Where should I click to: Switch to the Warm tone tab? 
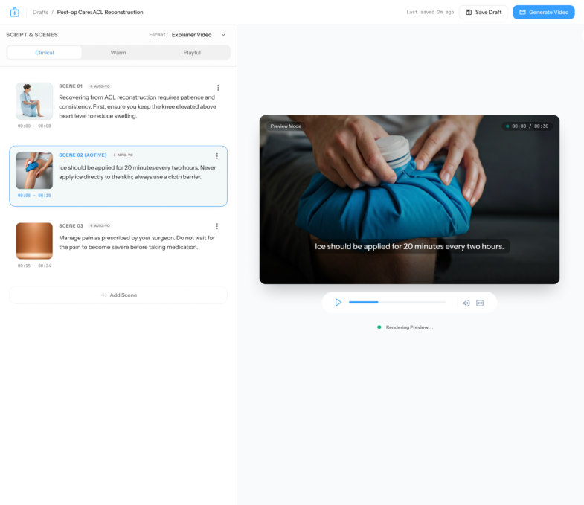(x=118, y=53)
